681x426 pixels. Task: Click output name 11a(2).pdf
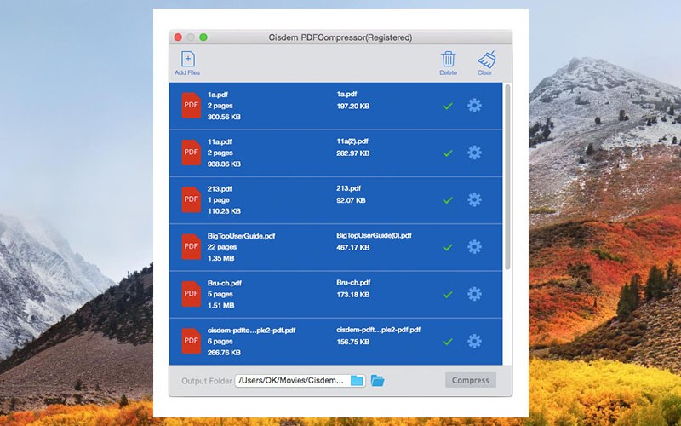click(x=352, y=141)
